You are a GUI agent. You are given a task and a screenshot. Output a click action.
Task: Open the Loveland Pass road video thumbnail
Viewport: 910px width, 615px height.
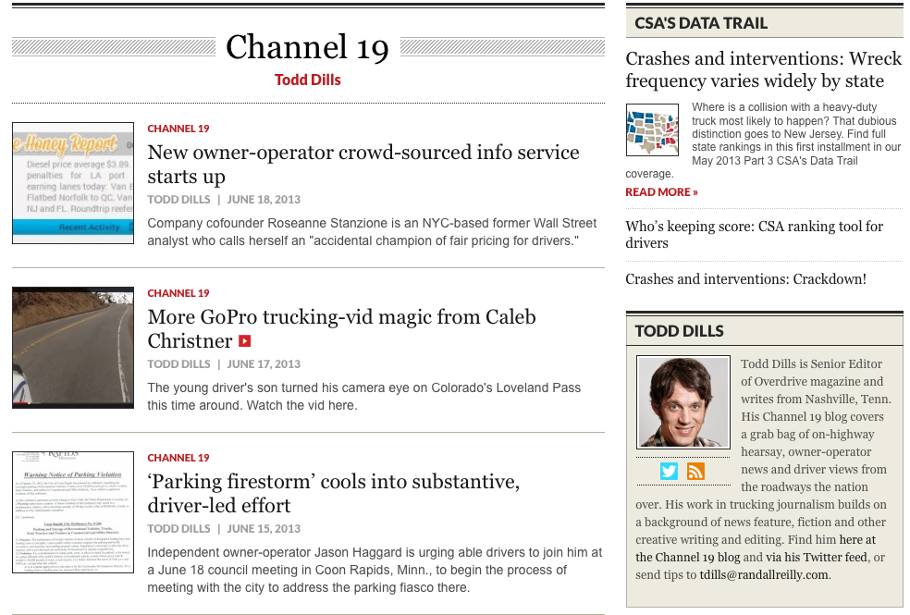(73, 347)
